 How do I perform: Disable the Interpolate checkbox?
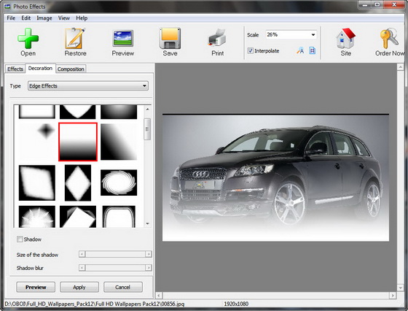point(251,51)
